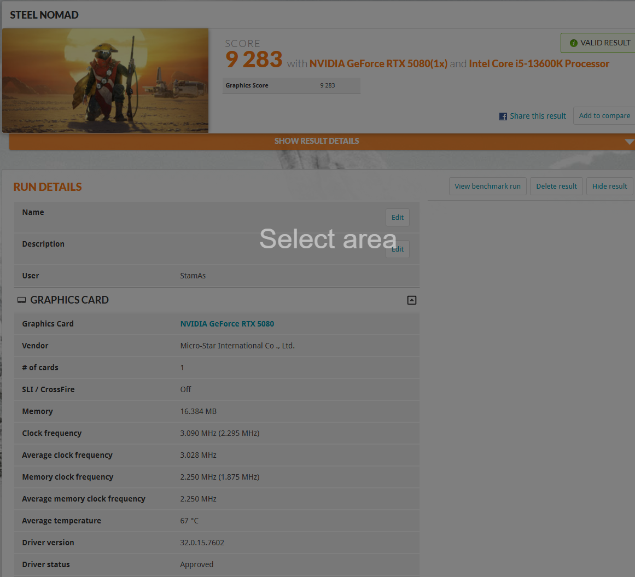Click the Delete result button
Image resolution: width=635 pixels, height=577 pixels.
tap(556, 186)
